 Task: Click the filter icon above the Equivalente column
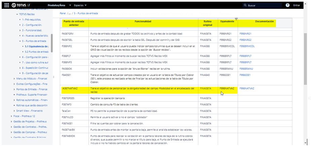tap(236, 19)
